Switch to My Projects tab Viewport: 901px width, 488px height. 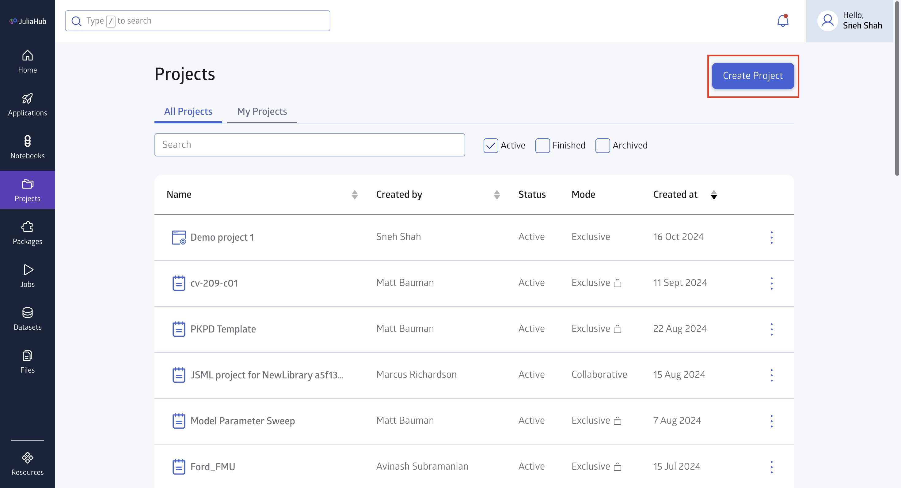[262, 111]
